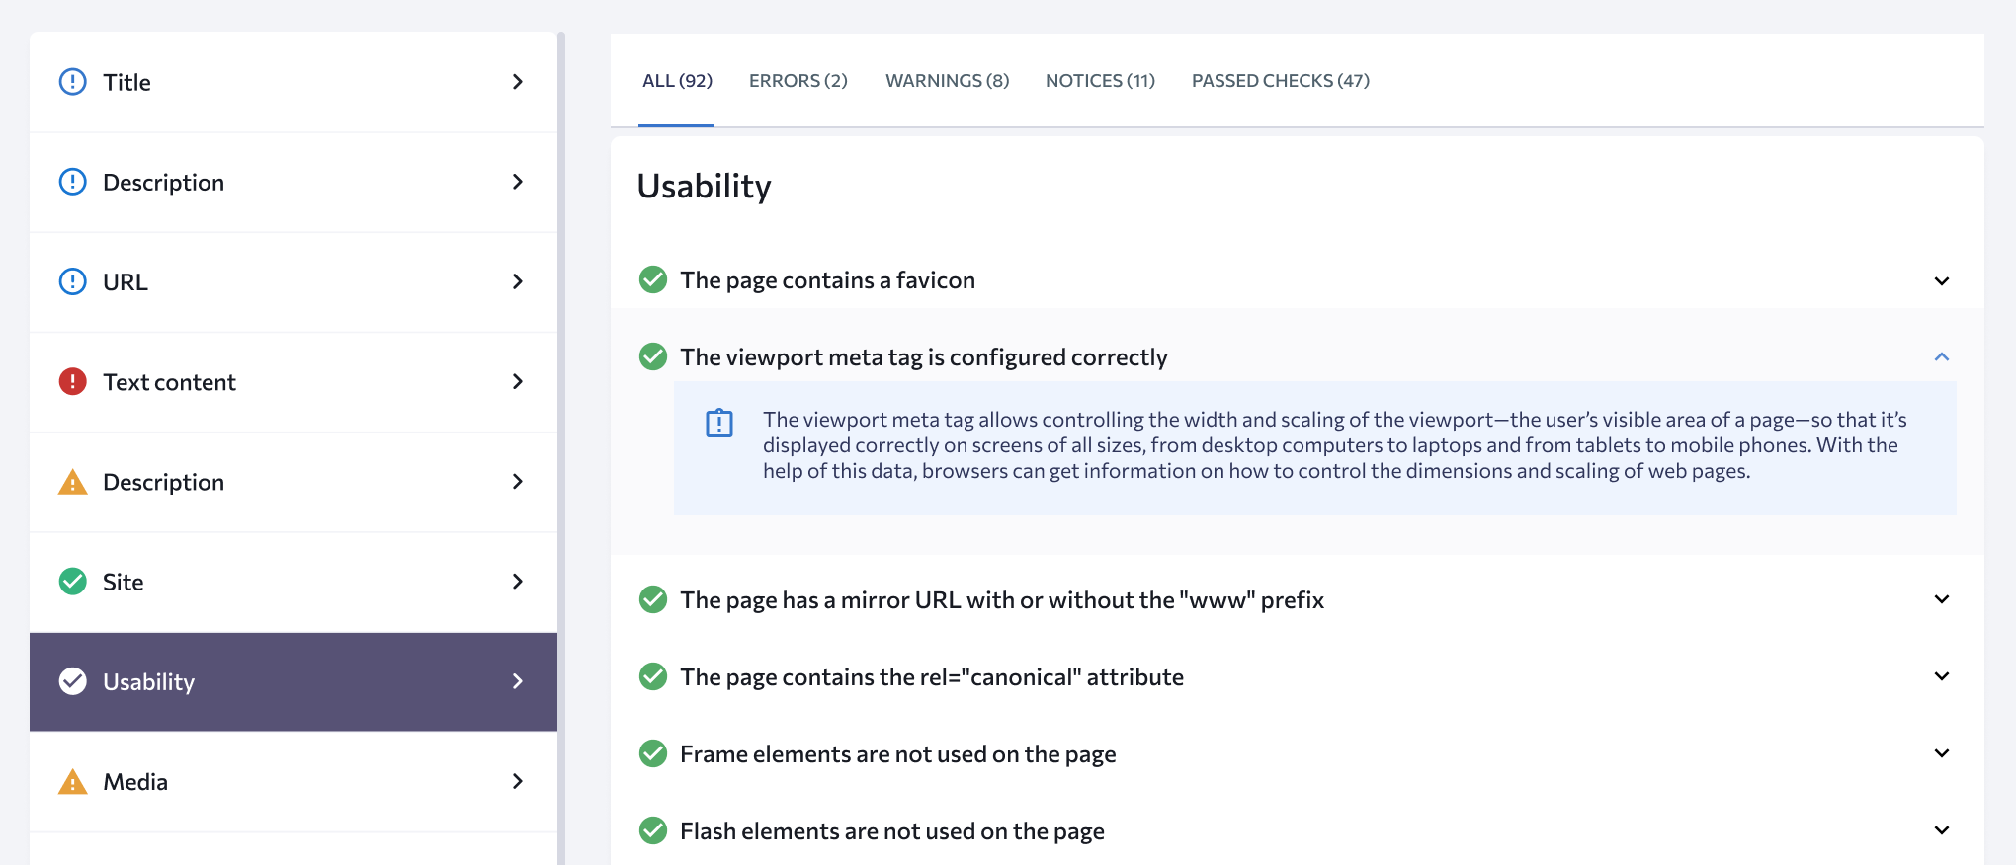Screen dimensions: 2016x865
Task: Open Text content section via its chevron
Action: click(x=518, y=381)
